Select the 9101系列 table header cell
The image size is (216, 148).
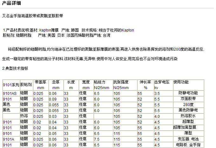pyautogui.click(x=11, y=85)
